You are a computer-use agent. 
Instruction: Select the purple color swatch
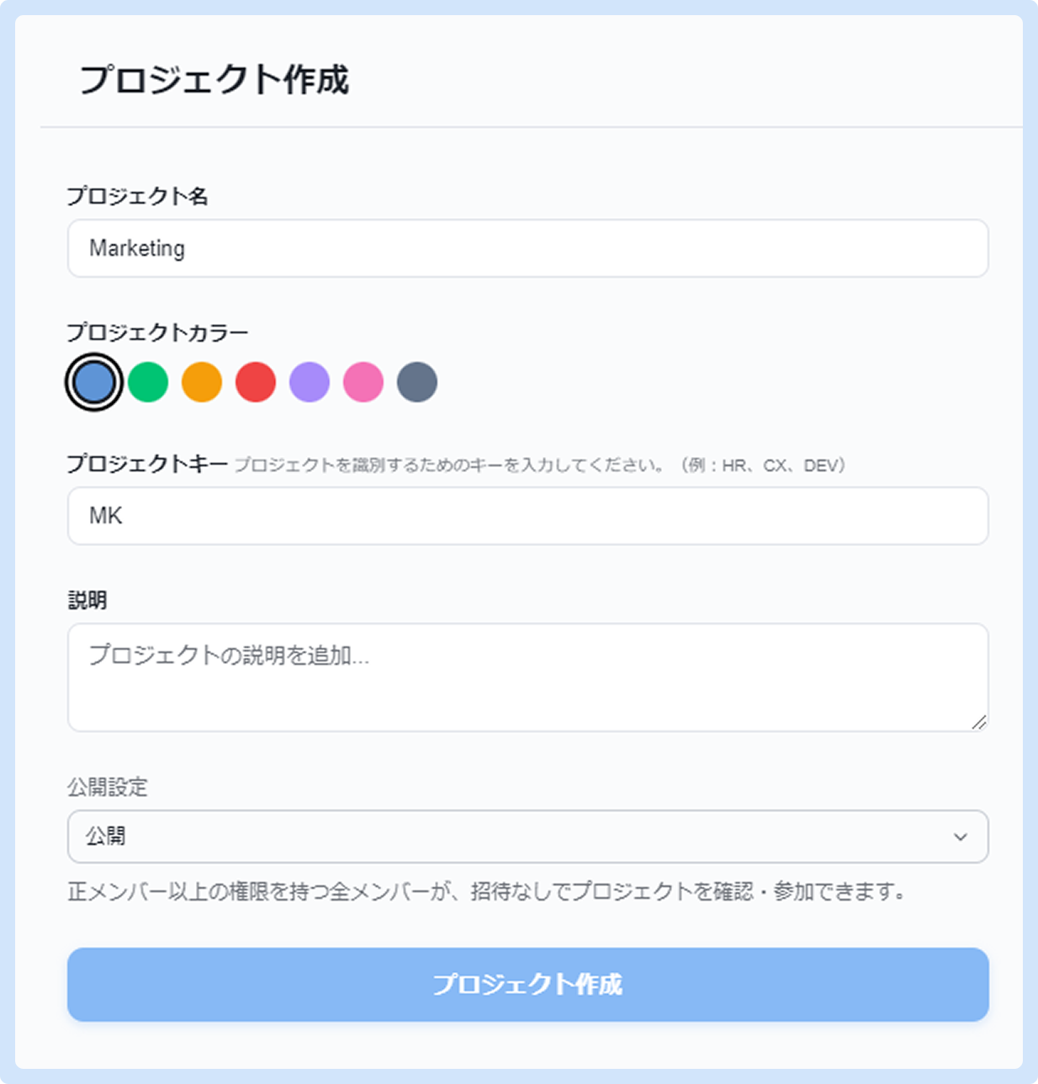coord(310,382)
